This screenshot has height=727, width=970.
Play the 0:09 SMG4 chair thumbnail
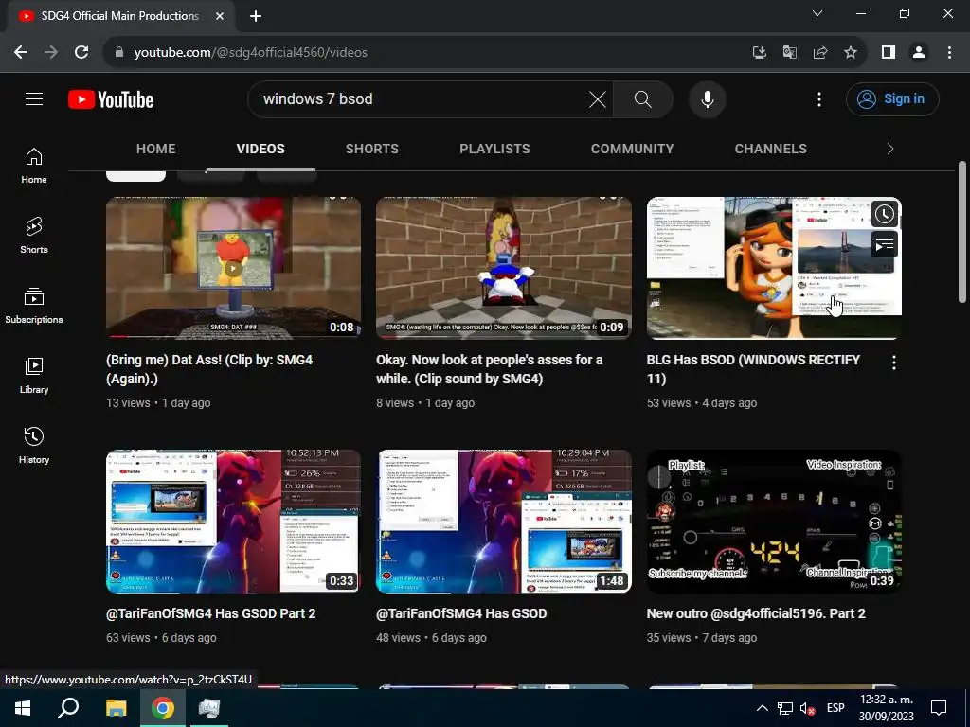(x=504, y=268)
